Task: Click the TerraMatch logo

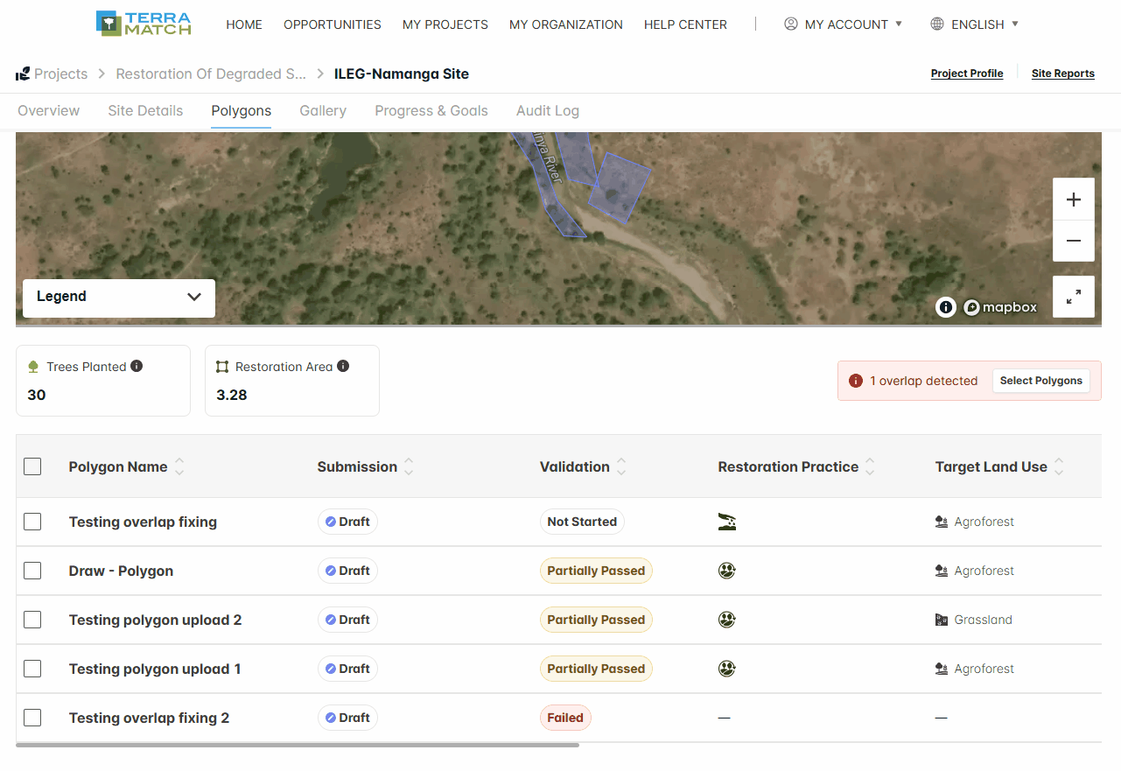Action: [x=144, y=24]
